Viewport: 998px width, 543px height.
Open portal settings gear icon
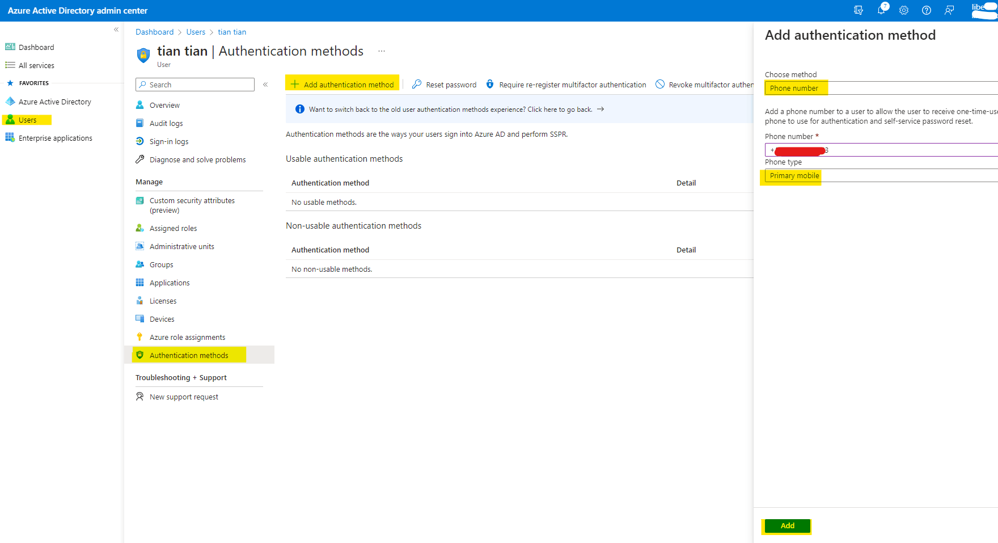click(904, 10)
